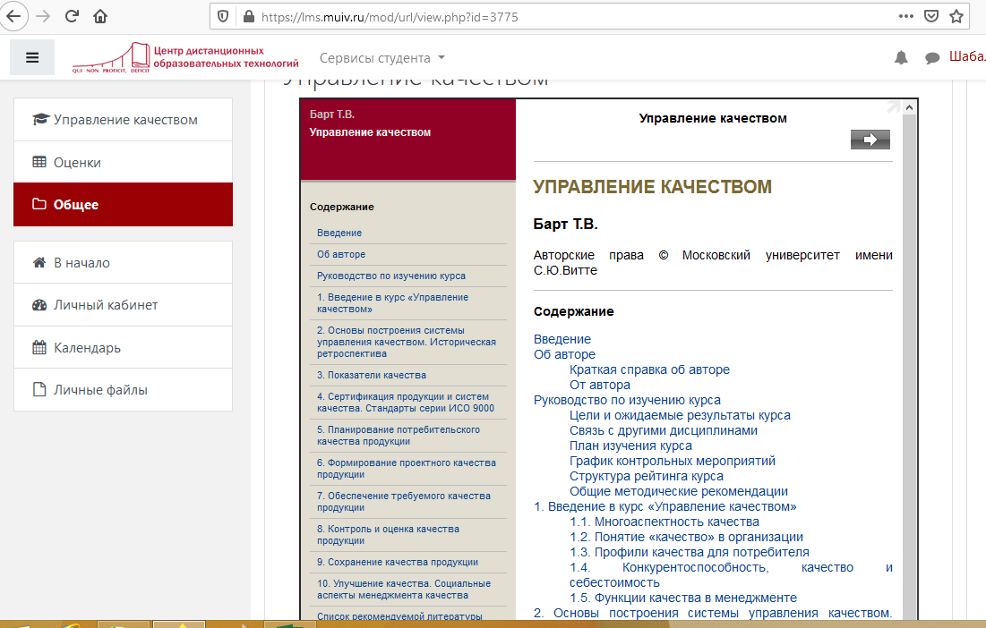Select Личный кабинет in the sidebar

coord(106,305)
